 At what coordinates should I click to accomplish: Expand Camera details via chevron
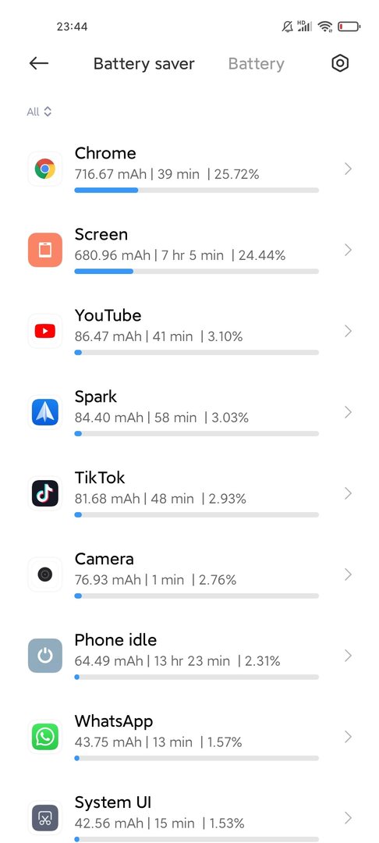(x=348, y=574)
